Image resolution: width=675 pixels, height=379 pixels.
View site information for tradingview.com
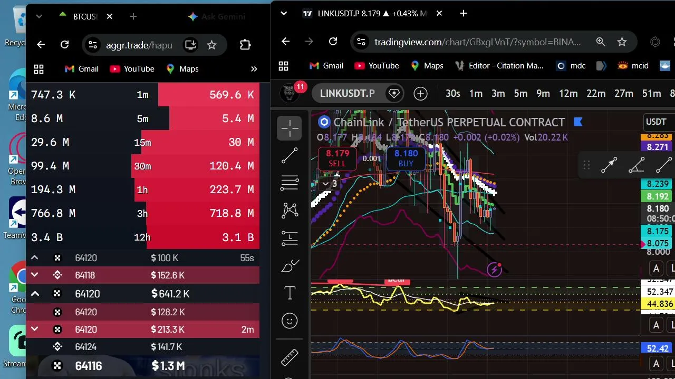tap(360, 42)
